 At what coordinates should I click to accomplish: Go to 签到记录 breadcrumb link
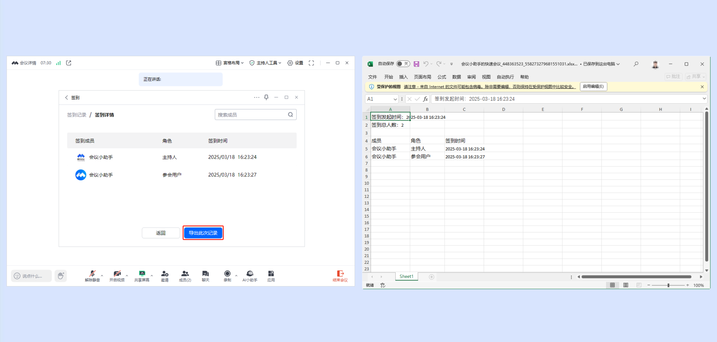click(76, 115)
